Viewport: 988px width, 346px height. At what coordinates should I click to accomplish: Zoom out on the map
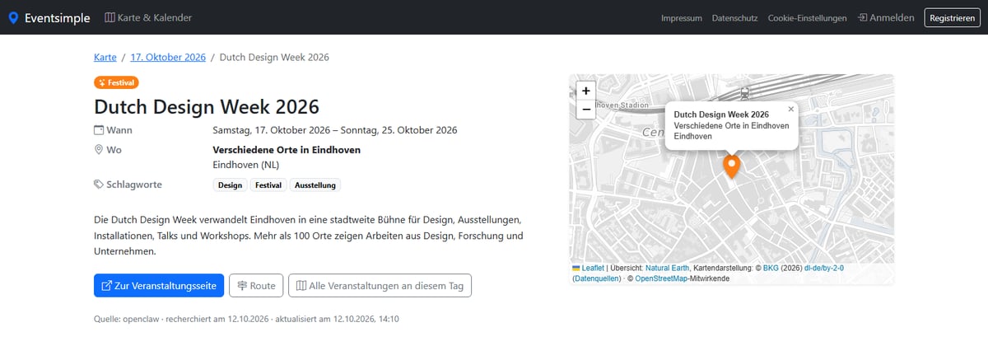586,109
